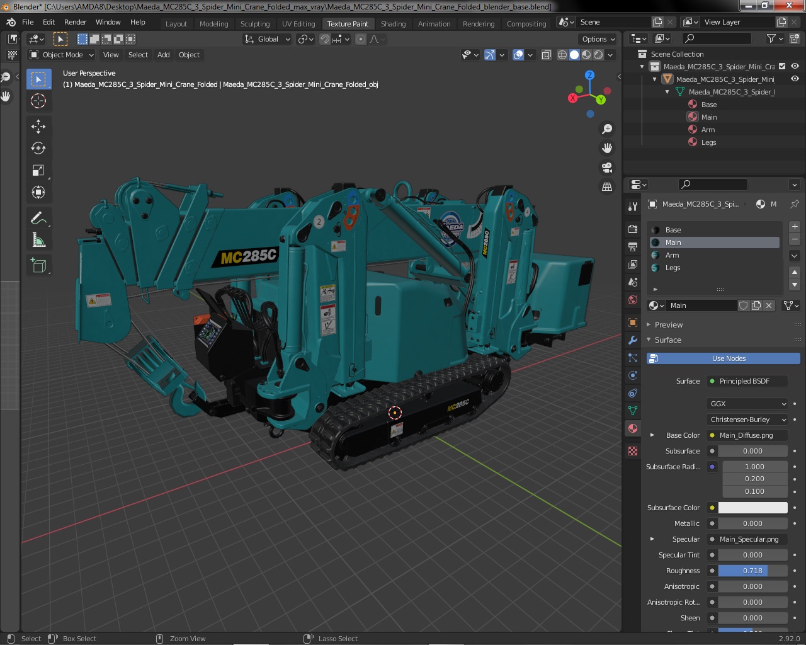Click the viewport pan hand icon

coord(607,148)
